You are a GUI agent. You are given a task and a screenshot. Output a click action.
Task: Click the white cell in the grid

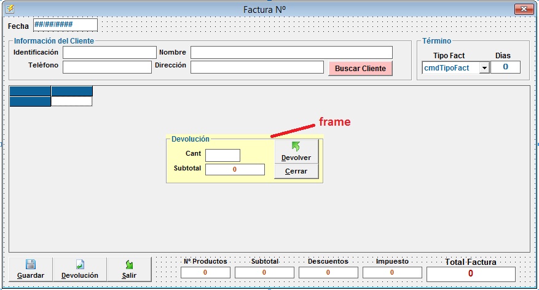[71, 102]
